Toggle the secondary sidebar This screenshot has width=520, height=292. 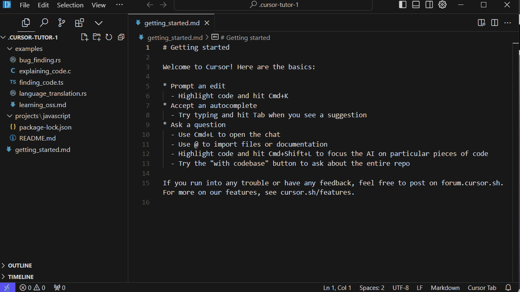[x=429, y=4]
